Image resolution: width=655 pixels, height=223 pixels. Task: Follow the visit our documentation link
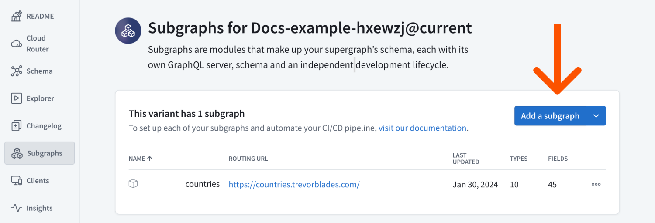pyautogui.click(x=422, y=128)
